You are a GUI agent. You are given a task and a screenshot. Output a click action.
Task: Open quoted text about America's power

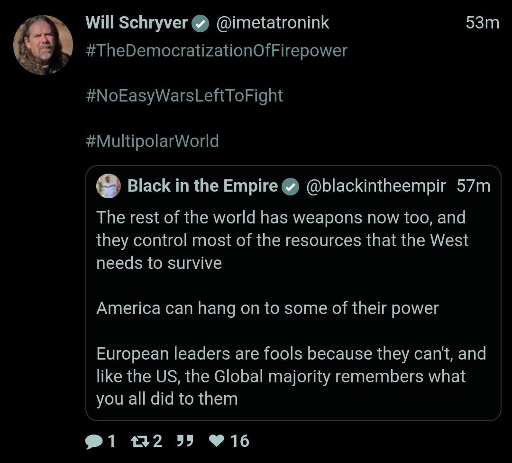(x=267, y=308)
